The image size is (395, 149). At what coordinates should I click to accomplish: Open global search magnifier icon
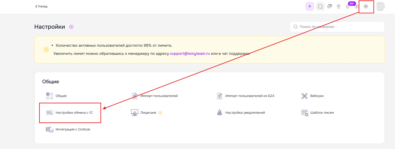click(x=320, y=6)
